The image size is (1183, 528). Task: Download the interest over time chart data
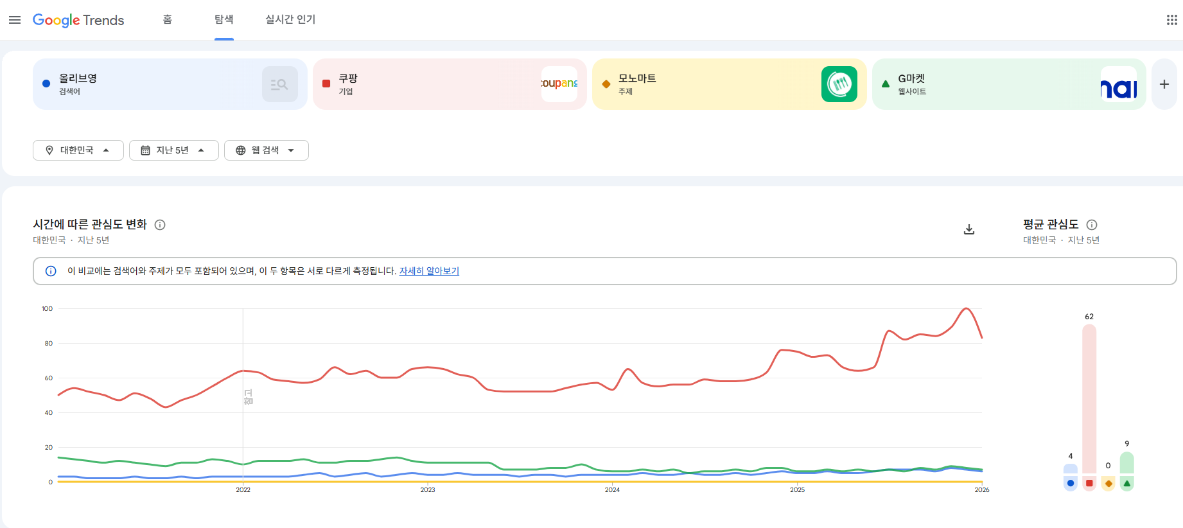[969, 229]
